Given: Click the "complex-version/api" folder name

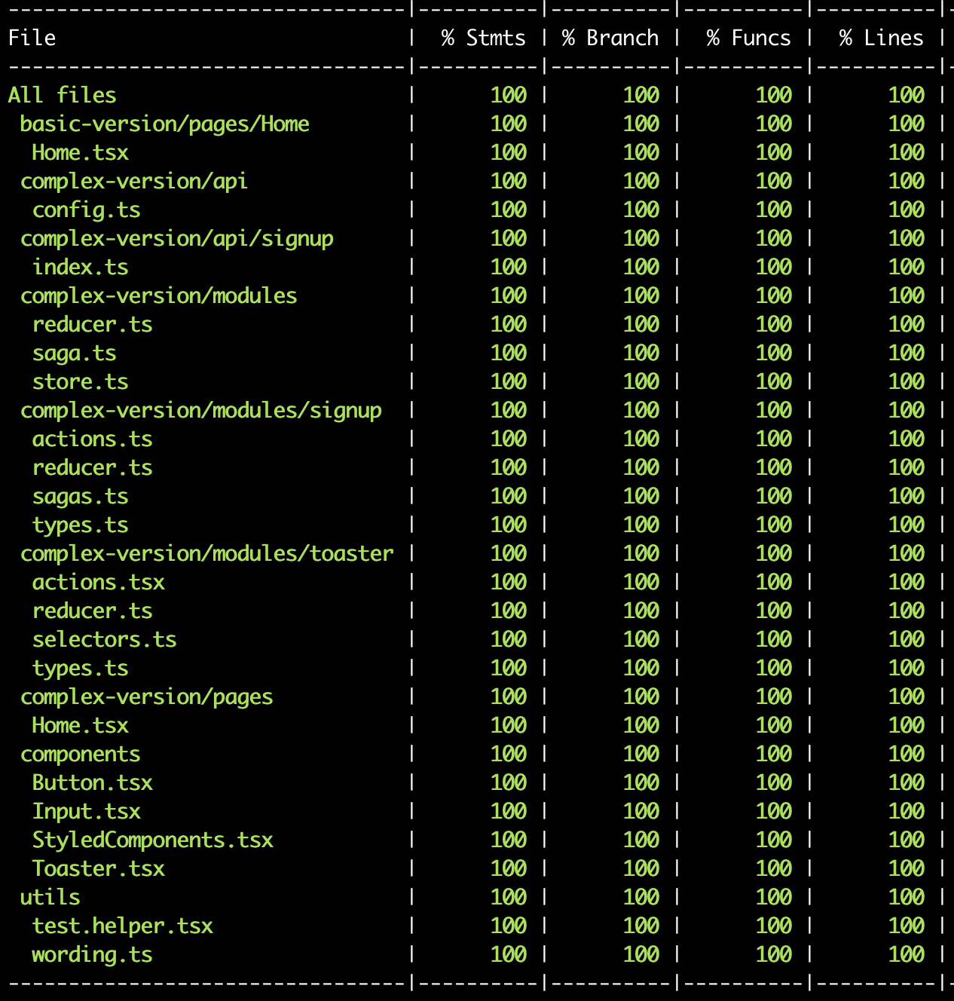Looking at the screenshot, I should click(x=134, y=181).
